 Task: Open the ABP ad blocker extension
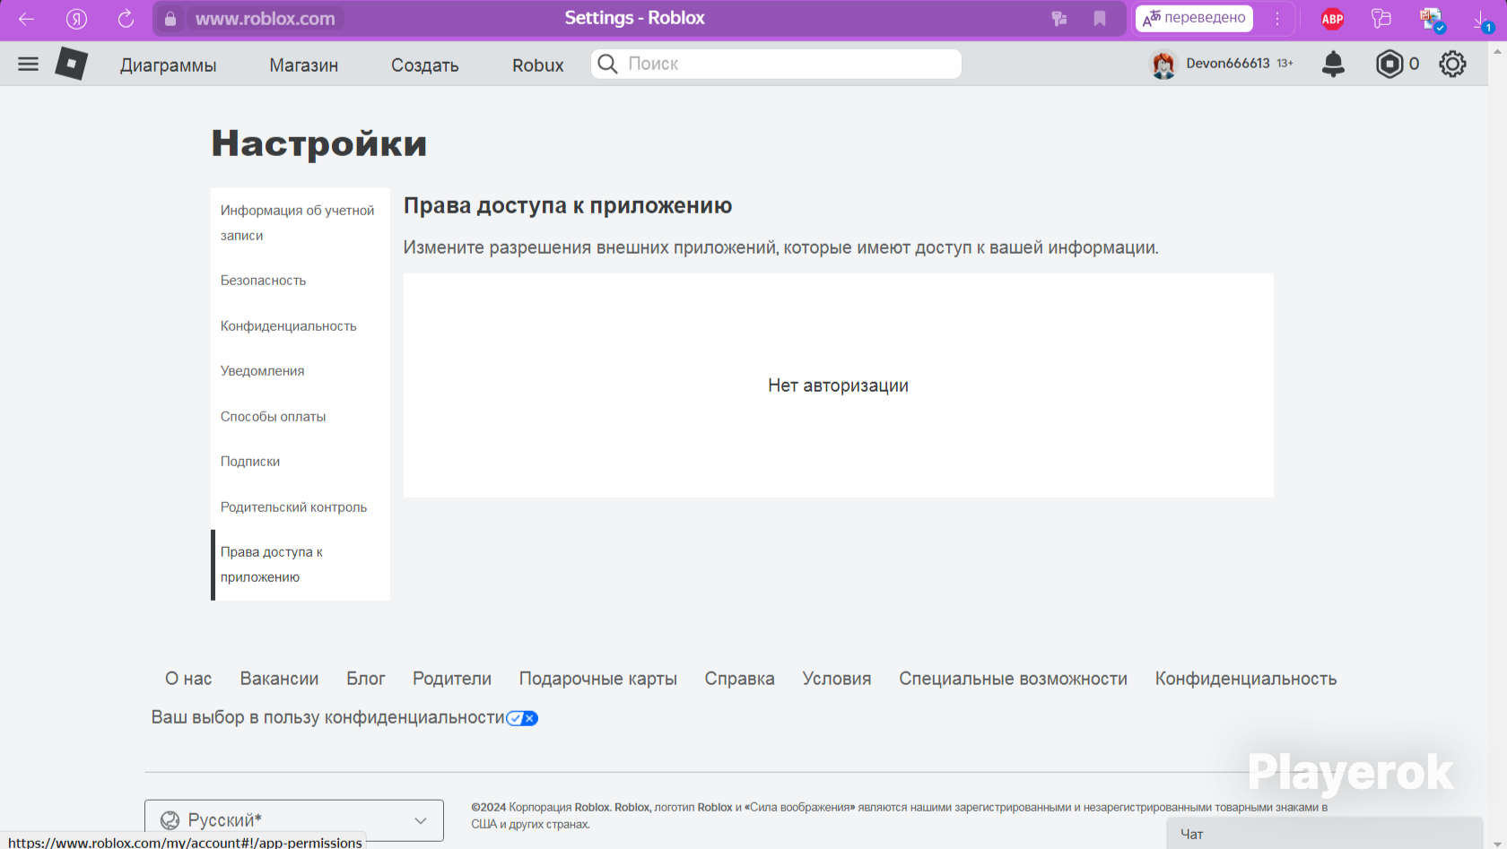pyautogui.click(x=1332, y=19)
